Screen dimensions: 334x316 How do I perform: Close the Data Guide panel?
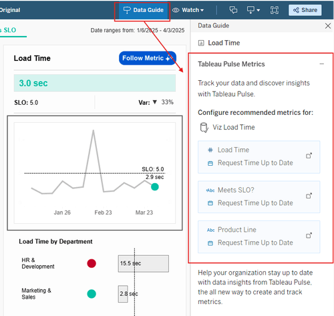click(328, 26)
